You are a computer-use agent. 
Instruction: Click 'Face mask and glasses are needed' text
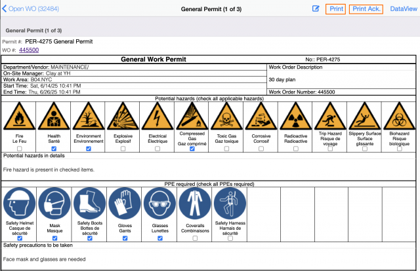click(44, 259)
